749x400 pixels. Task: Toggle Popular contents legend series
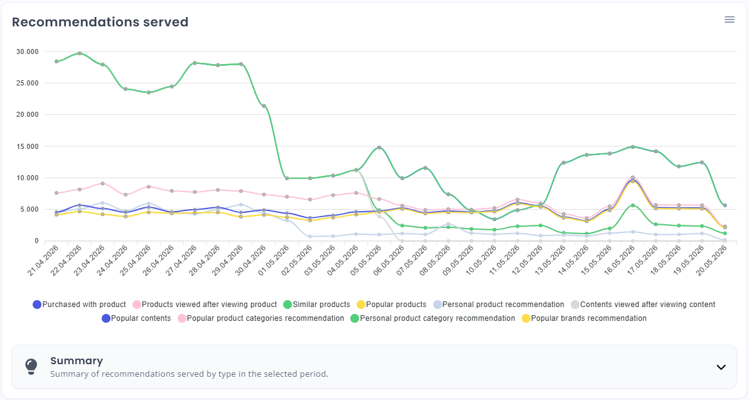(136, 318)
